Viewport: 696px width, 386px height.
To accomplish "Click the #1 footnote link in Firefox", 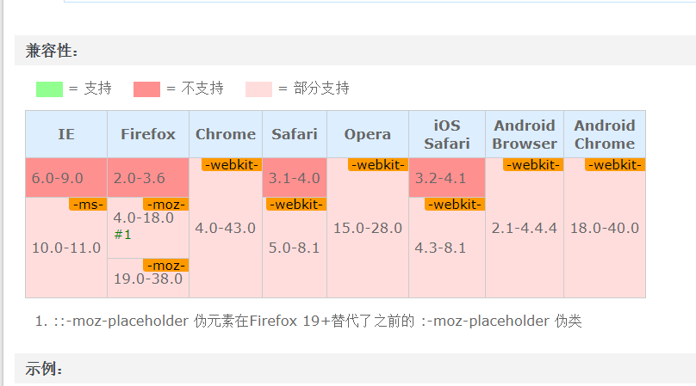I will tap(122, 234).
